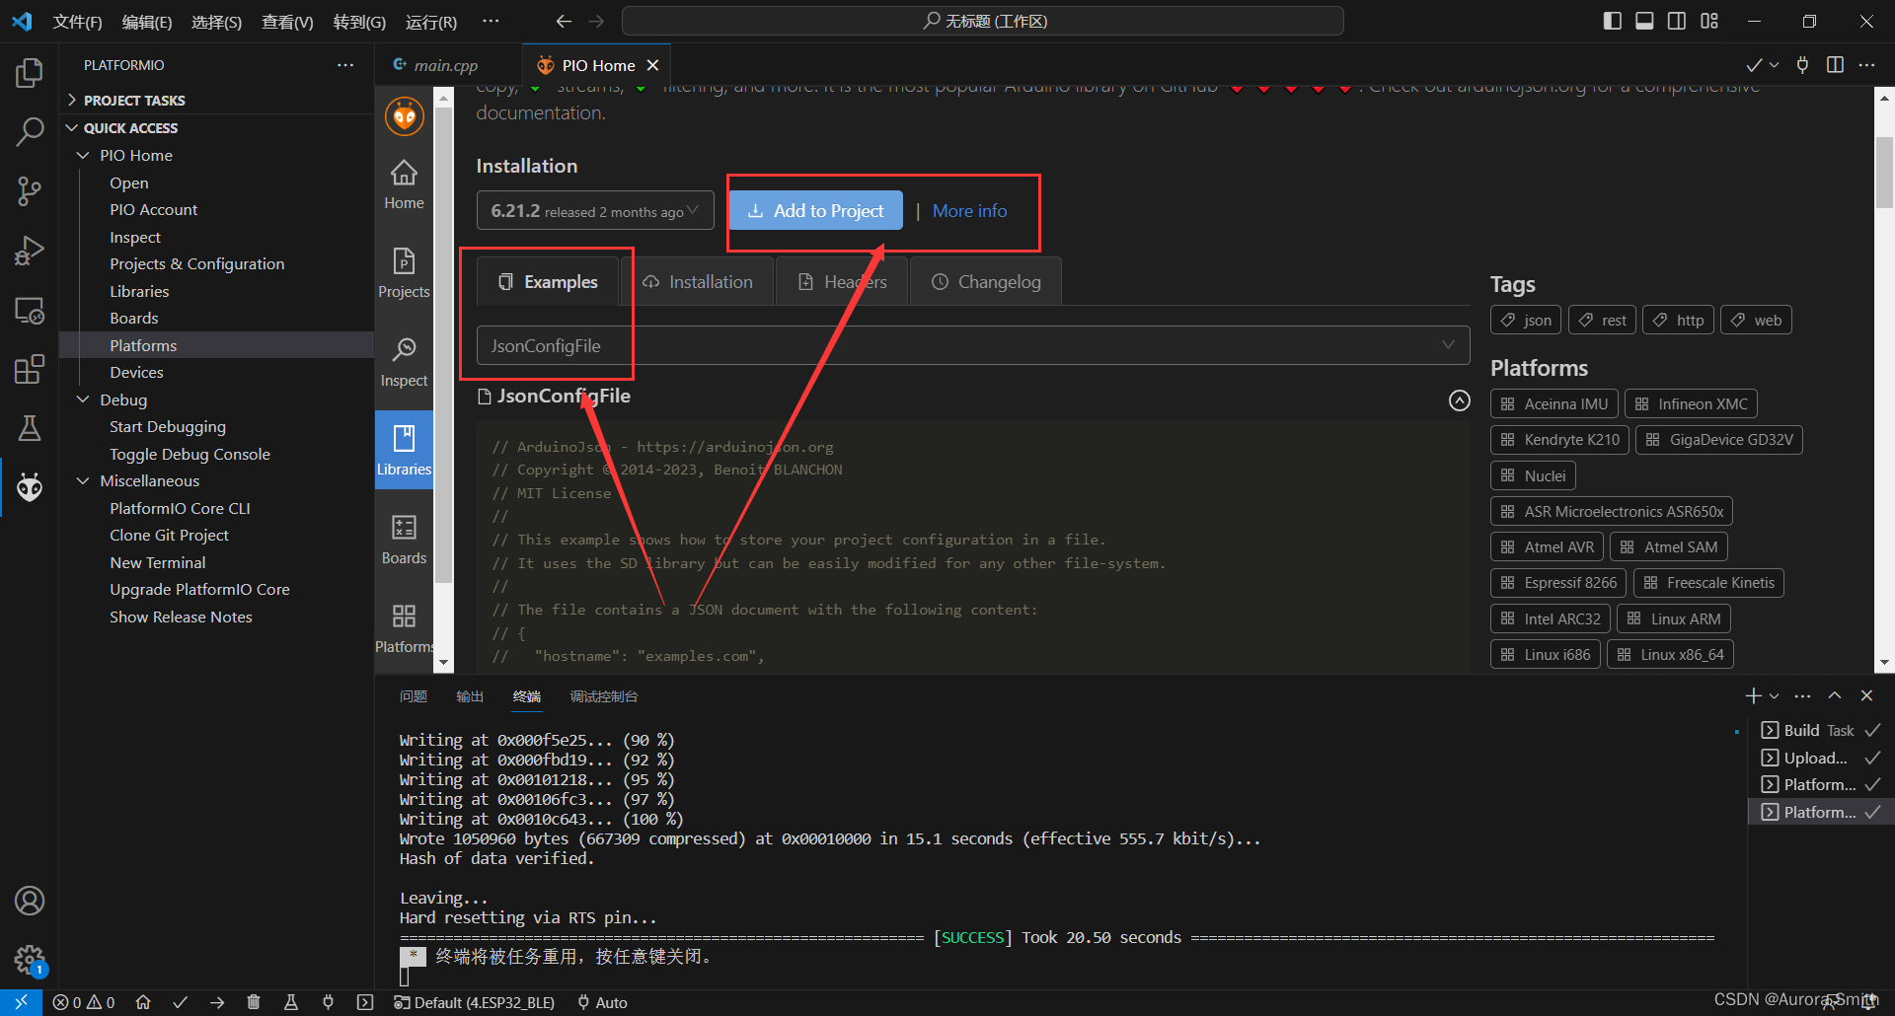Open Accounts icon in activity bar
The width and height of the screenshot is (1895, 1016).
point(30,901)
